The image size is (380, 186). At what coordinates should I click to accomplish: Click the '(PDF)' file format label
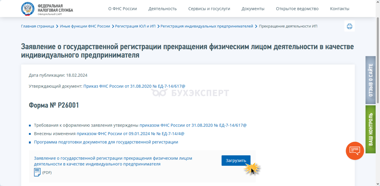[x=47, y=173]
